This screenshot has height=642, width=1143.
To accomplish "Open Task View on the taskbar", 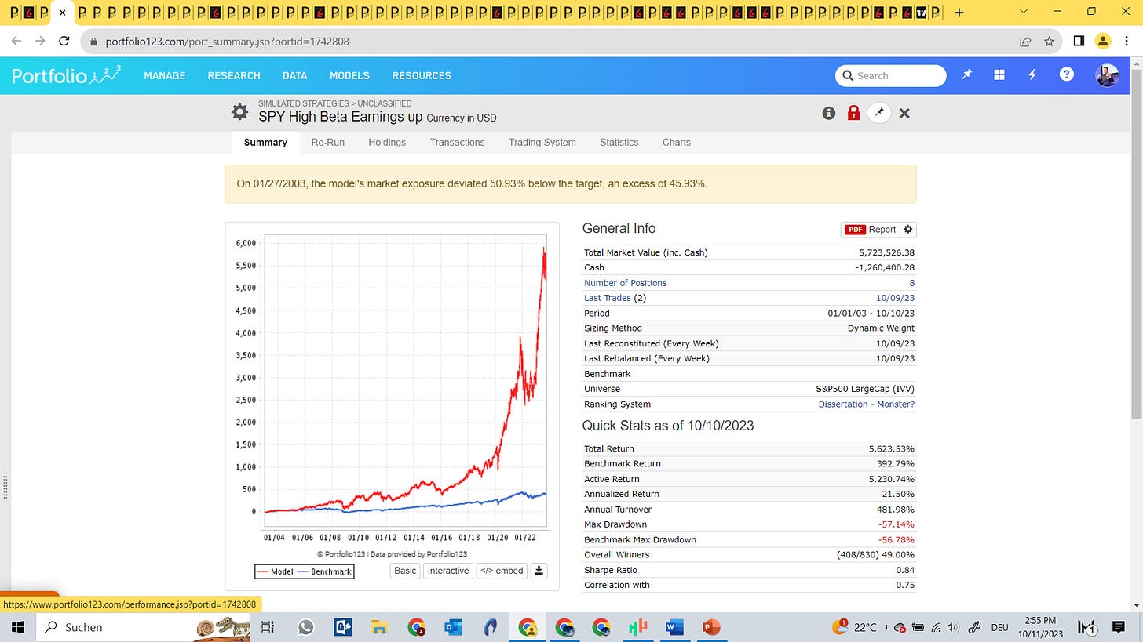I will pos(267,627).
